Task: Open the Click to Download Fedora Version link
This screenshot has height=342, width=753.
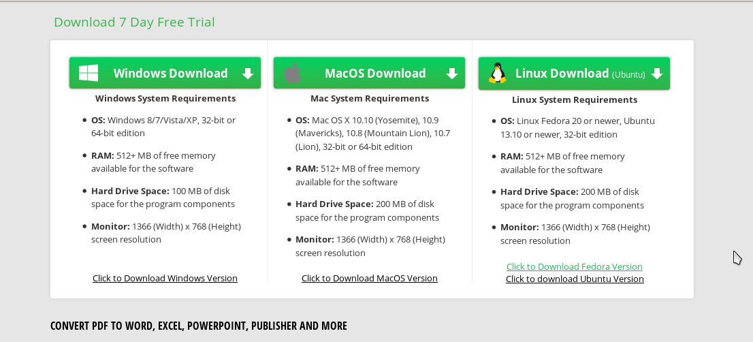Action: pyautogui.click(x=575, y=266)
